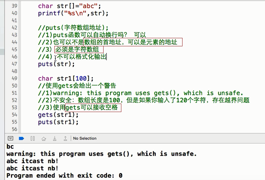Click the comment gets可以接收空格
Screen dimensions: 265x180
[92, 107]
